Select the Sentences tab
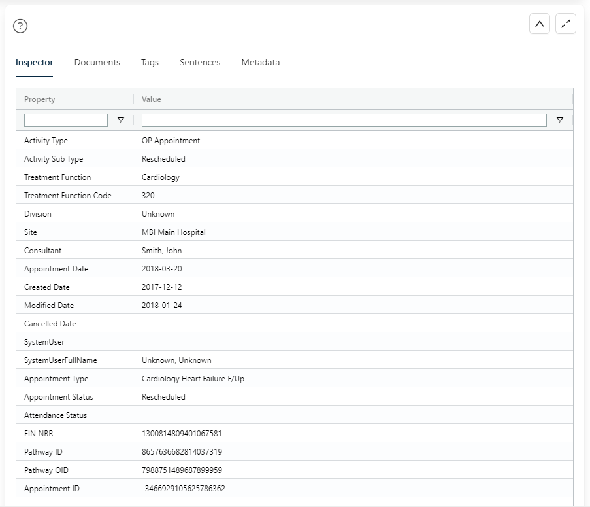The width and height of the screenshot is (590, 507). 200,63
